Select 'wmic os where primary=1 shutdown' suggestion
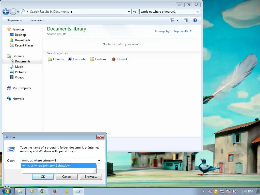 tap(58, 166)
